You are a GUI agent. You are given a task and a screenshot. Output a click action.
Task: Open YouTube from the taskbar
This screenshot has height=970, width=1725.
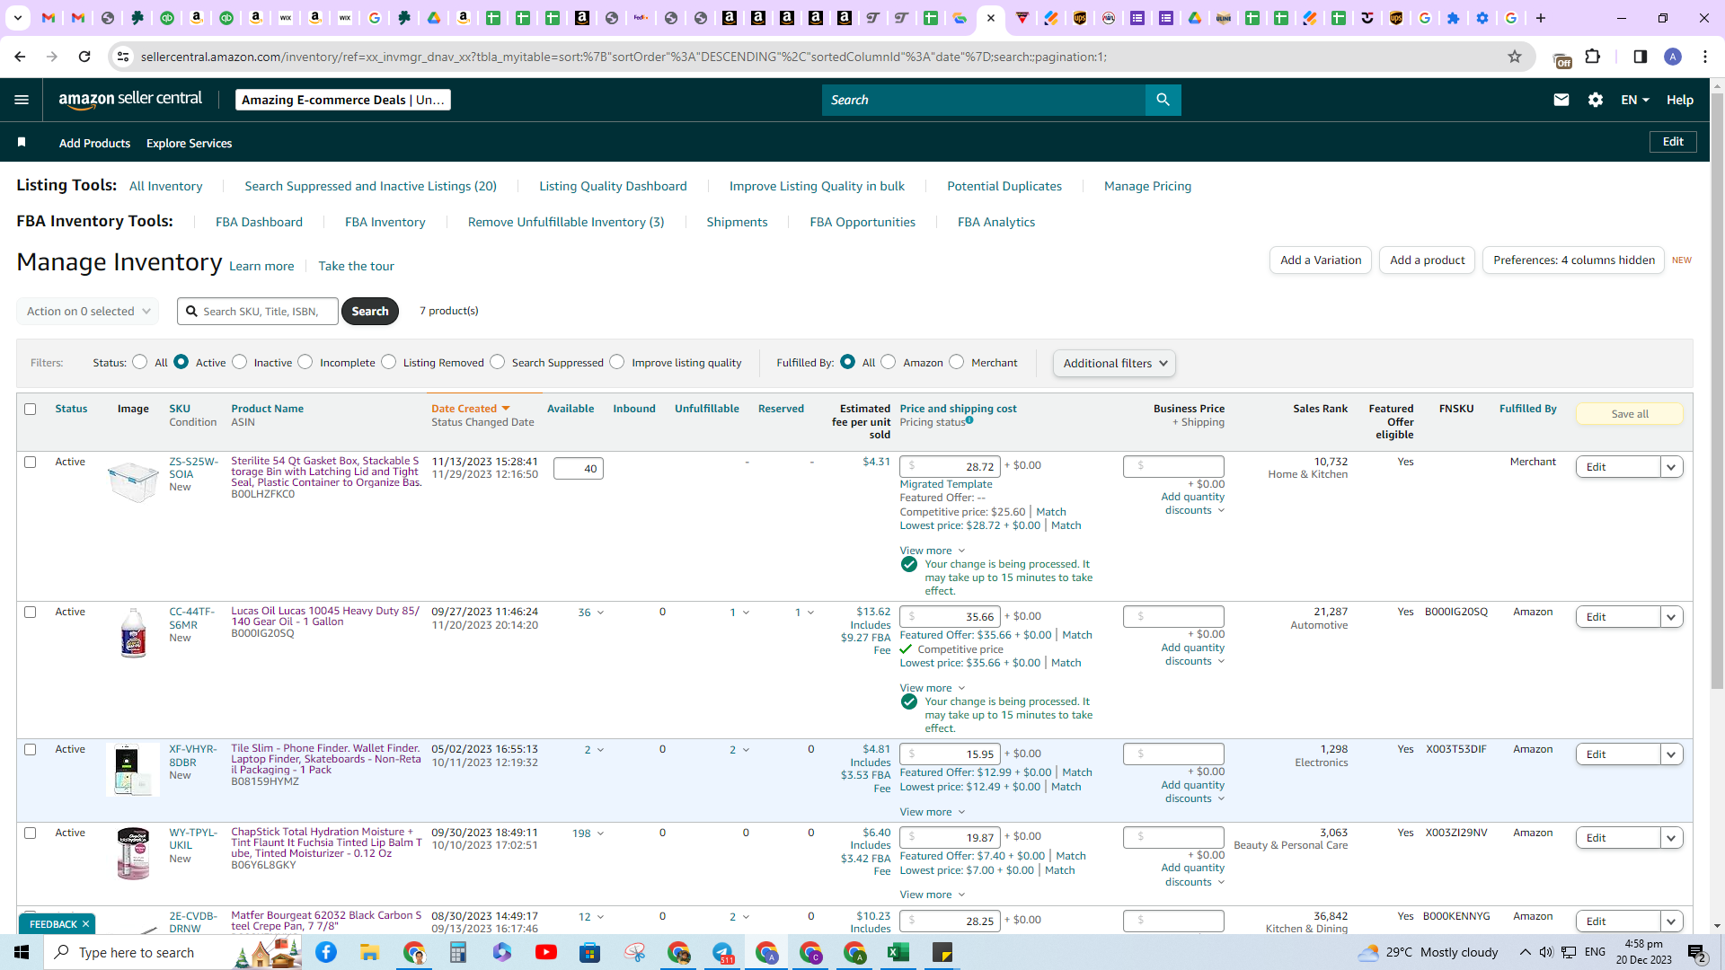pos(546,952)
